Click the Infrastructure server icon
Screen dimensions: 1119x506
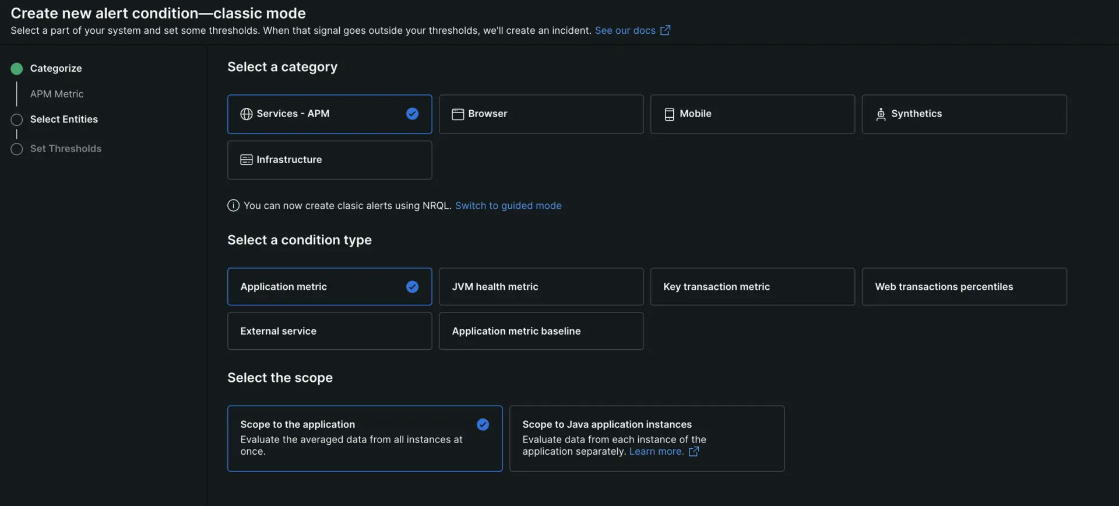(247, 160)
